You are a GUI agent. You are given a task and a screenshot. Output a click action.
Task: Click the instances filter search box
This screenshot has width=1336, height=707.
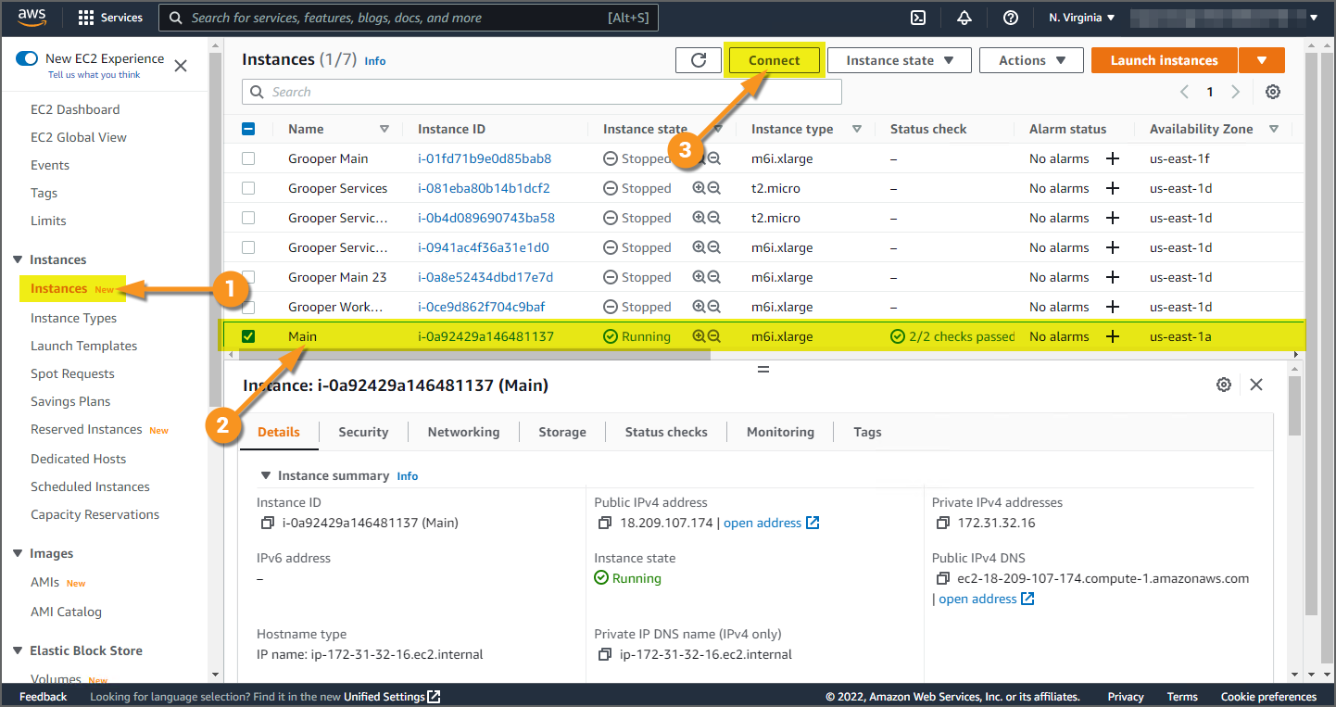pyautogui.click(x=542, y=92)
